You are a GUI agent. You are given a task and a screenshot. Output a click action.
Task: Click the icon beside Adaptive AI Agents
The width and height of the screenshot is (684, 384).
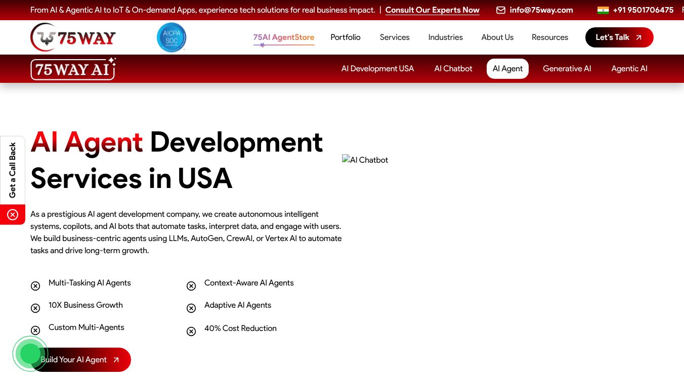(191, 308)
